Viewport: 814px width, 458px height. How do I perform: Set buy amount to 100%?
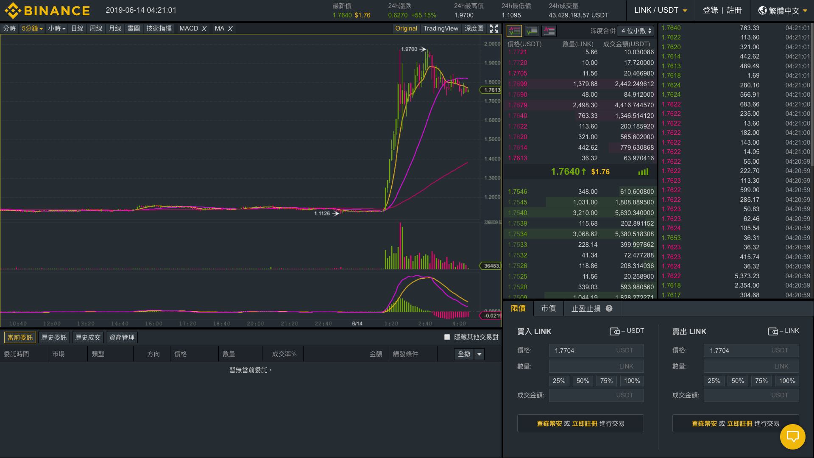click(x=632, y=381)
